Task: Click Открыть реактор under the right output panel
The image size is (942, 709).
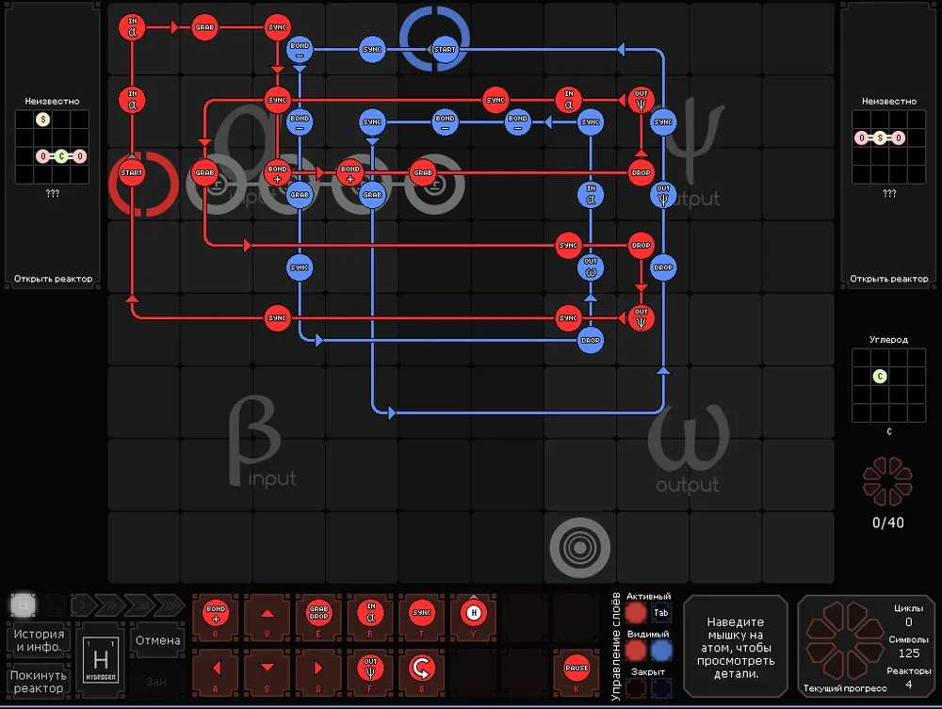Action: [888, 279]
